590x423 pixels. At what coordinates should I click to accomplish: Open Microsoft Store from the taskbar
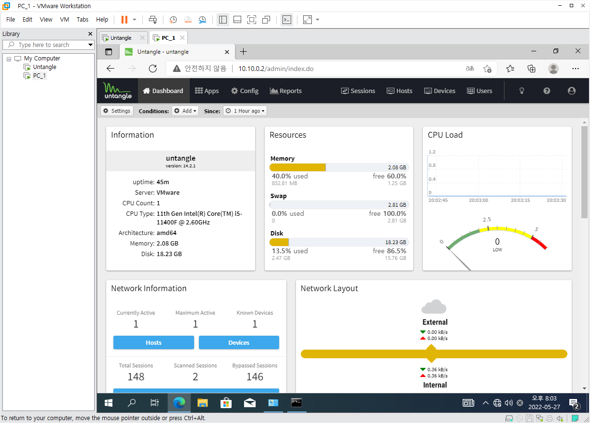point(226,403)
